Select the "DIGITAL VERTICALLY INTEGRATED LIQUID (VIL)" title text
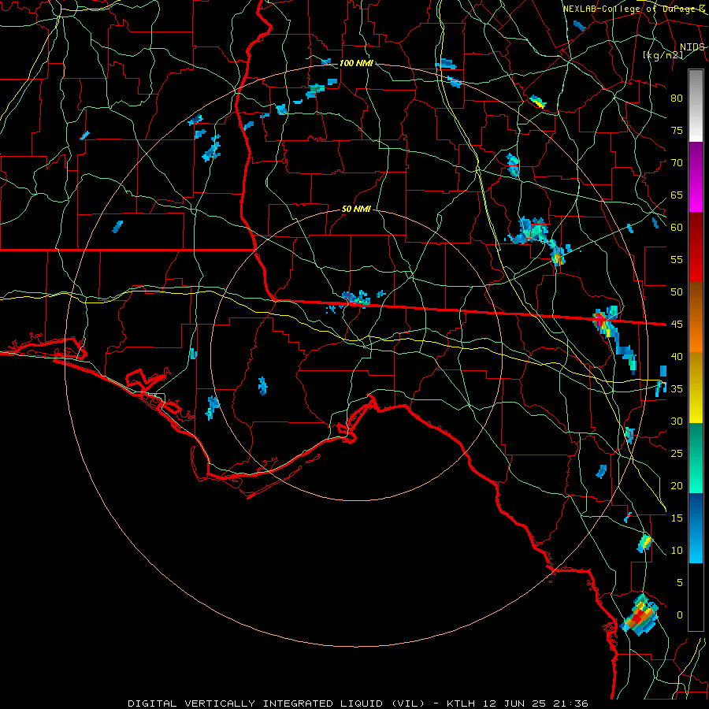The width and height of the screenshot is (709, 709). [x=277, y=703]
